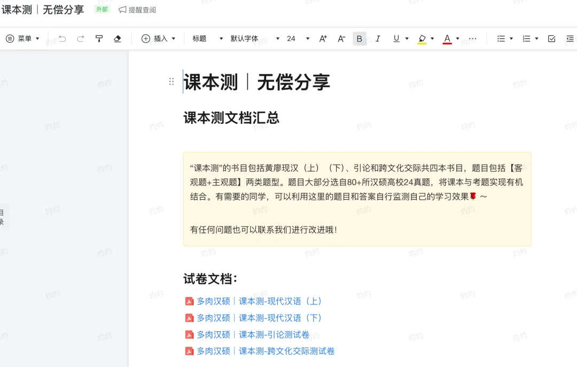Click the 试卷文档： heading

click(x=210, y=279)
